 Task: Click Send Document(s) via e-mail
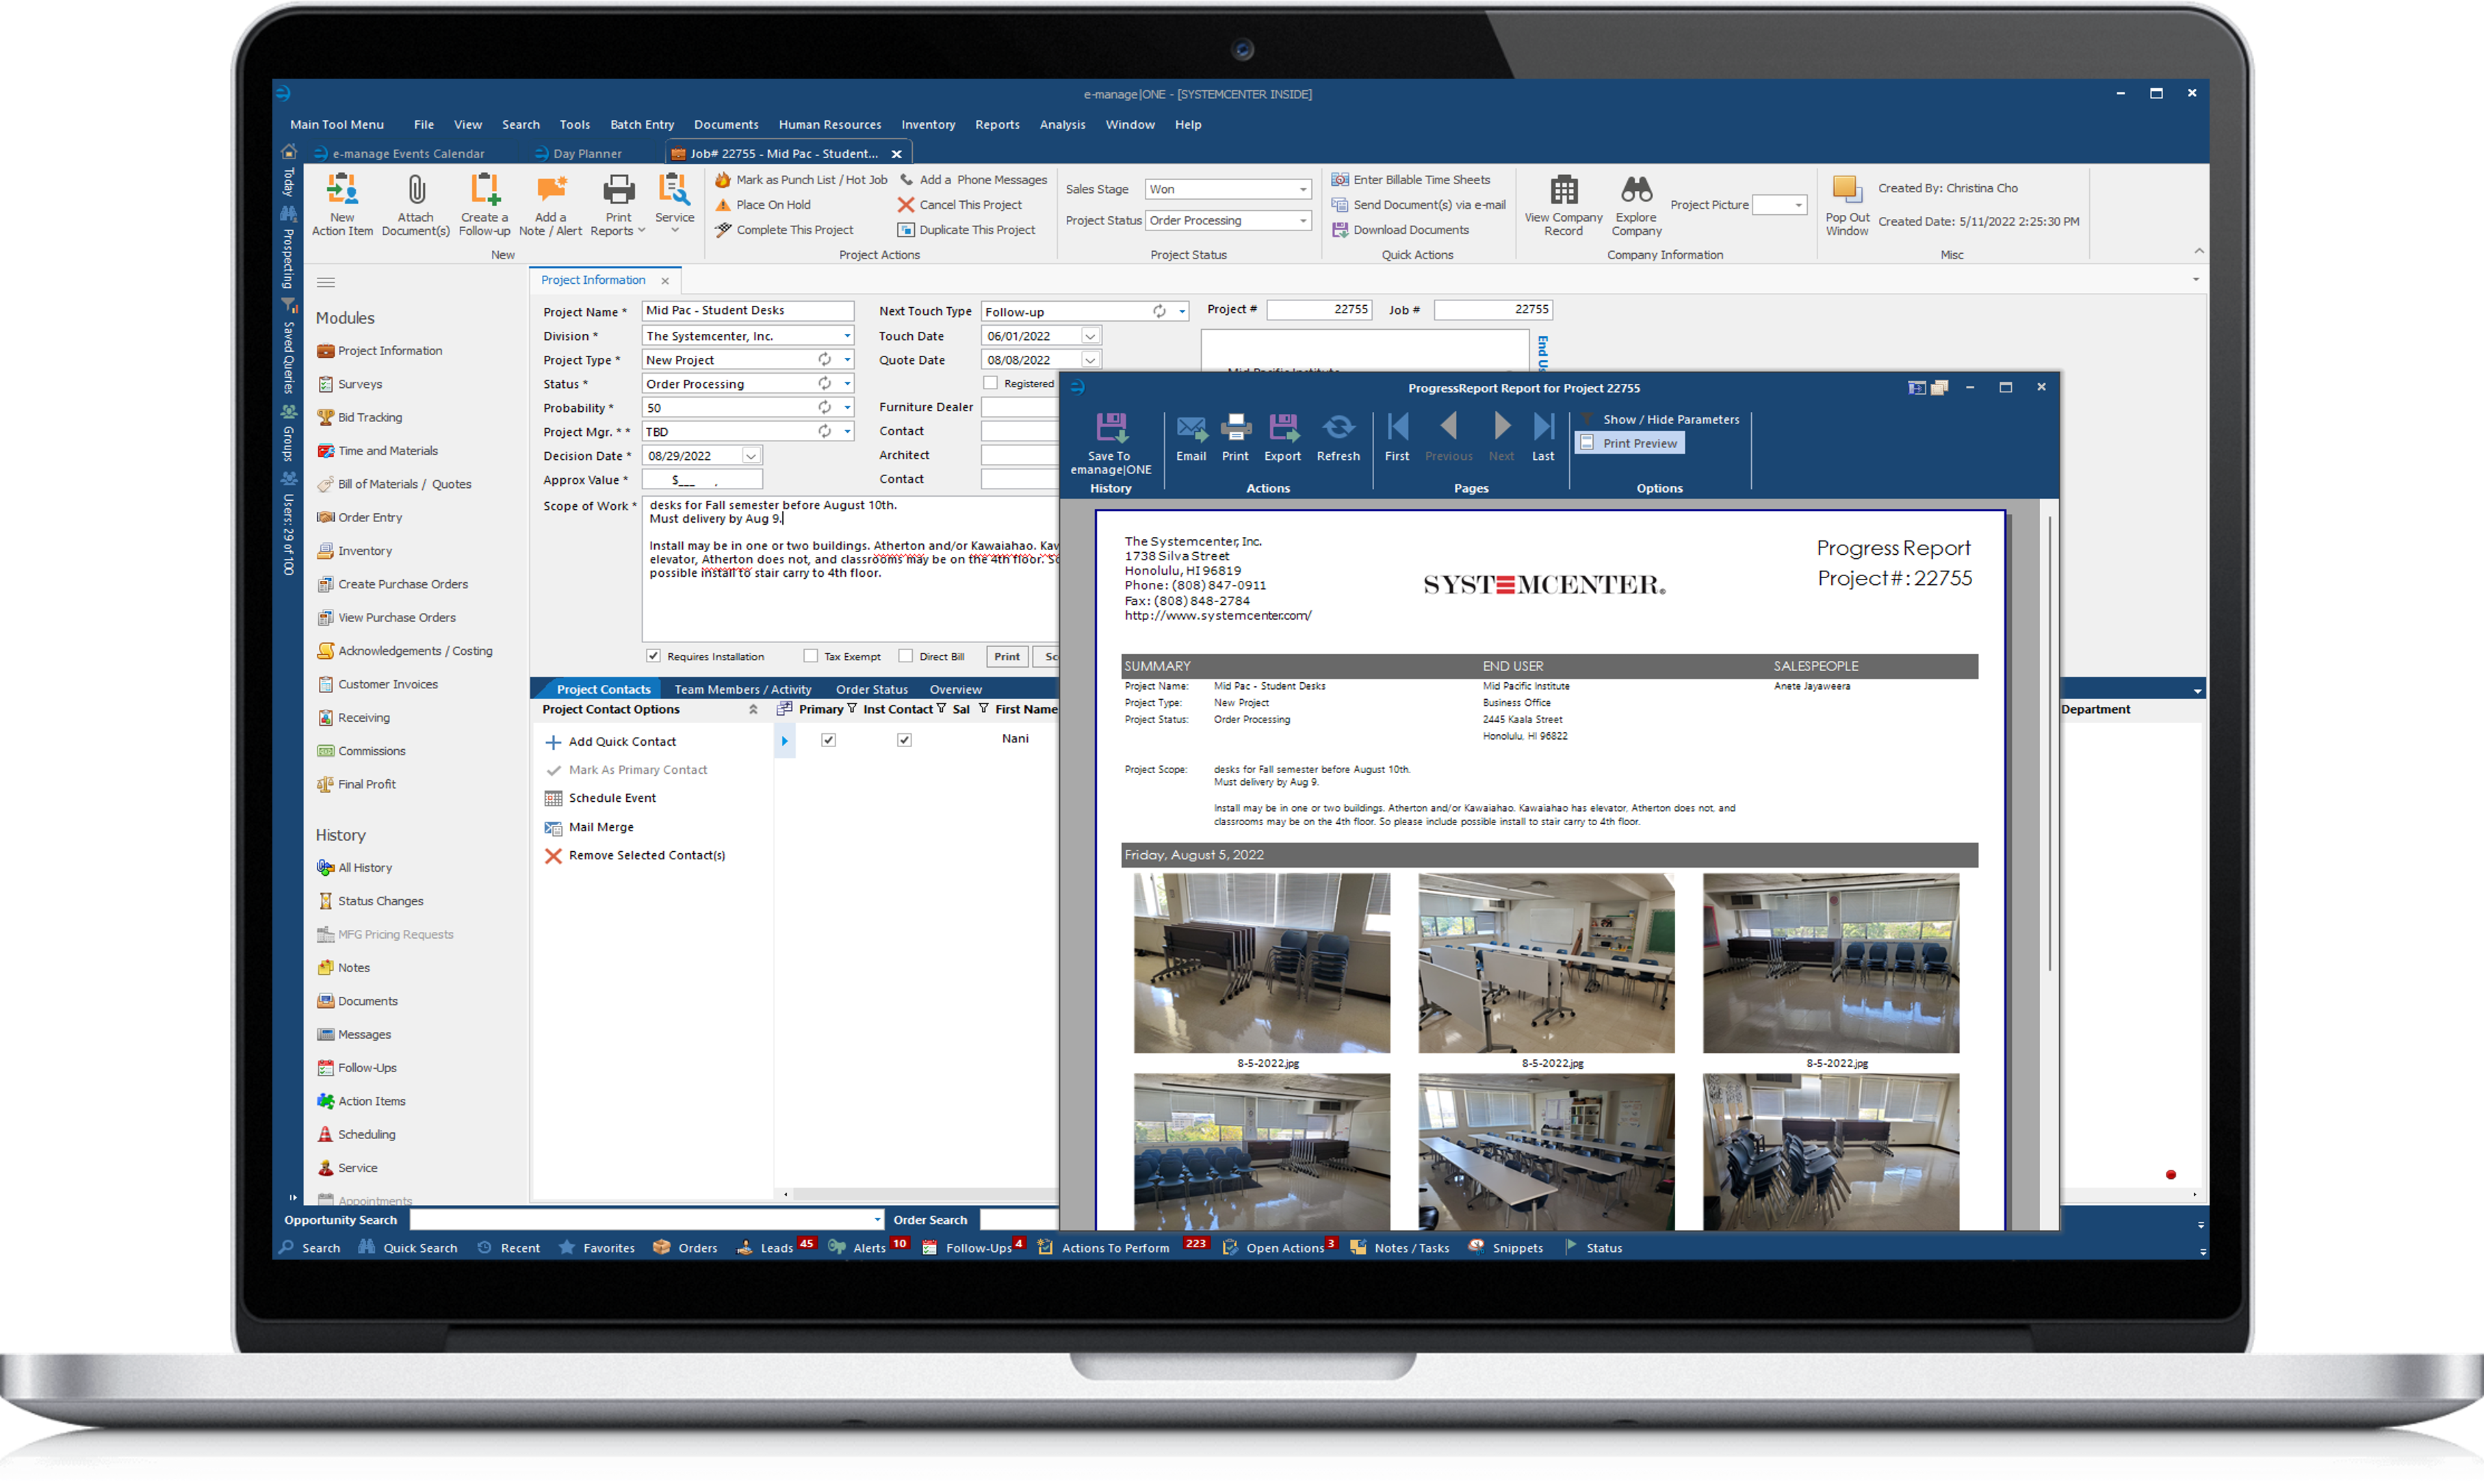(1418, 205)
